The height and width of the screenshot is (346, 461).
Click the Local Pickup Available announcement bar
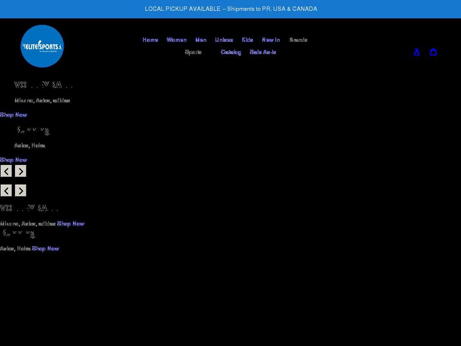pyautogui.click(x=230, y=9)
